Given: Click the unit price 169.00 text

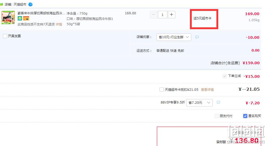Looking at the screenshot, I should tap(130, 13).
